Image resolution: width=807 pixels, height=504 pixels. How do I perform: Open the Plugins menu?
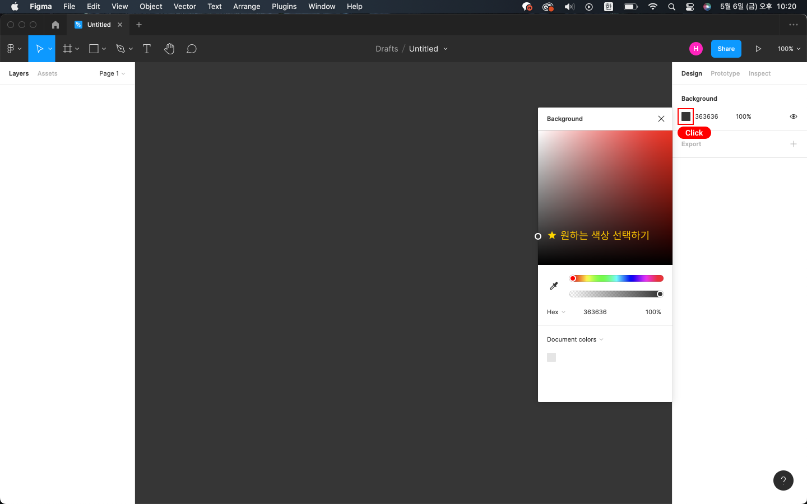pos(284,6)
